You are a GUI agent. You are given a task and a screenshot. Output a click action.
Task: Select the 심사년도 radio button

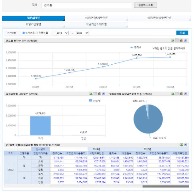pos(24,33)
